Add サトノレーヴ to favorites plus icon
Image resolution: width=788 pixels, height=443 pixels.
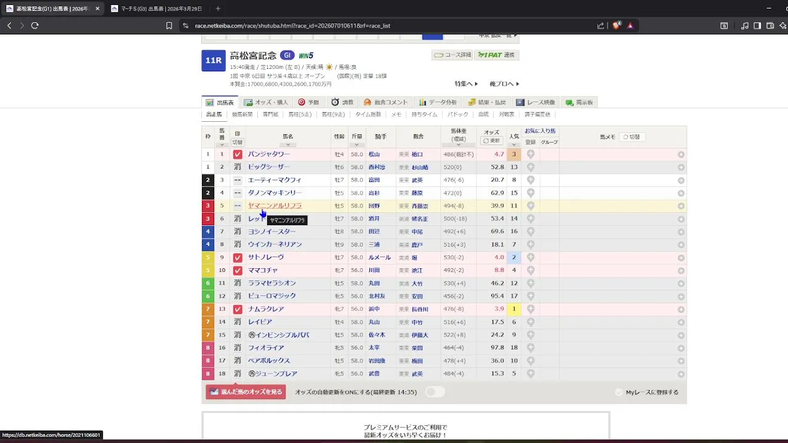[x=531, y=257]
